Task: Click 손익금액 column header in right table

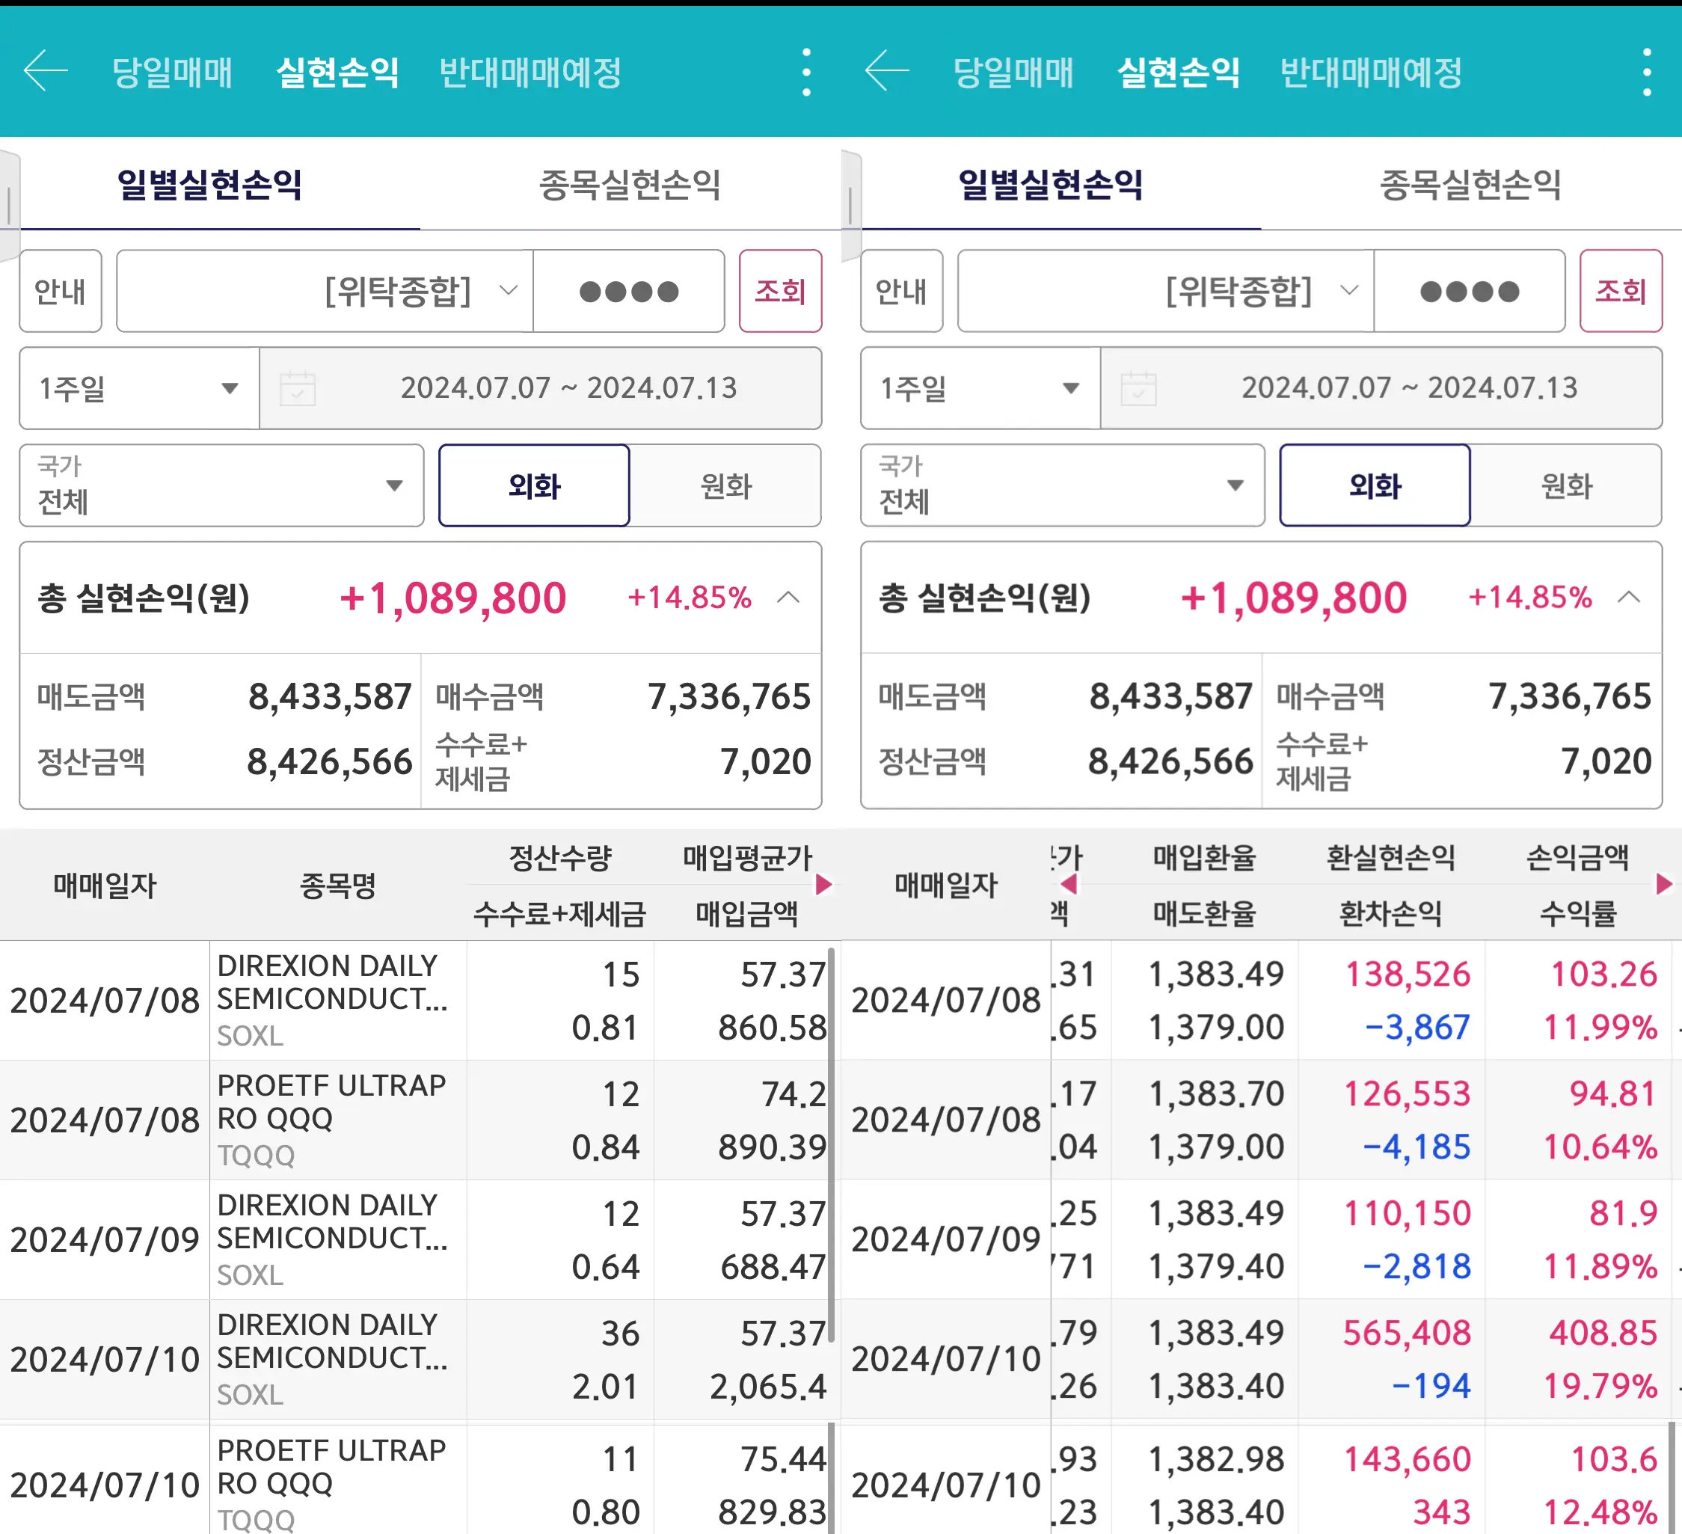Action: point(1578,856)
